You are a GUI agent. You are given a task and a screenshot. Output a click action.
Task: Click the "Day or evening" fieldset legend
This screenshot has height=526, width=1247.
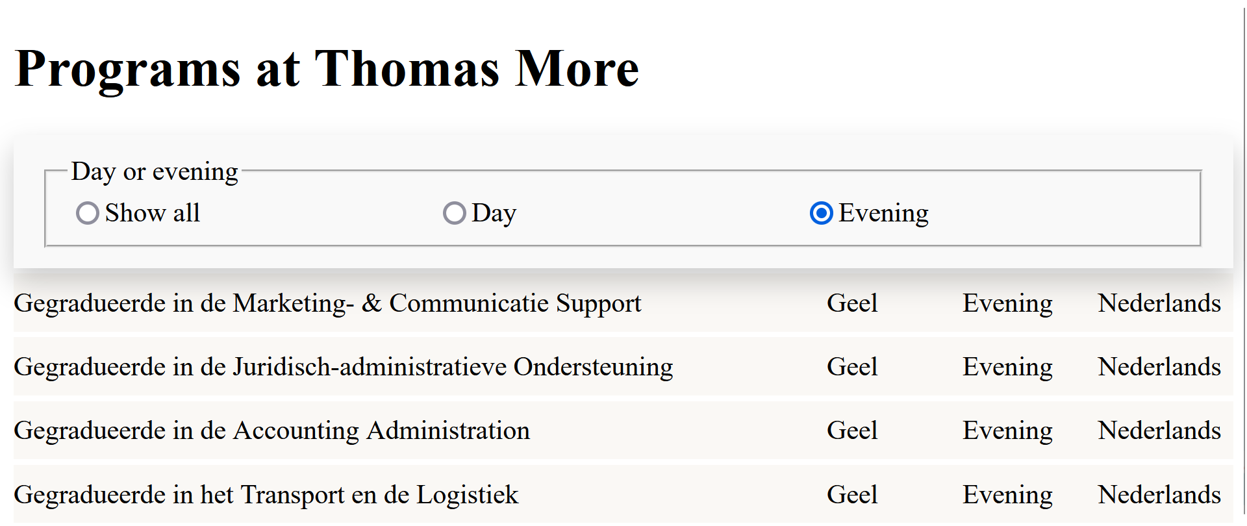(155, 171)
